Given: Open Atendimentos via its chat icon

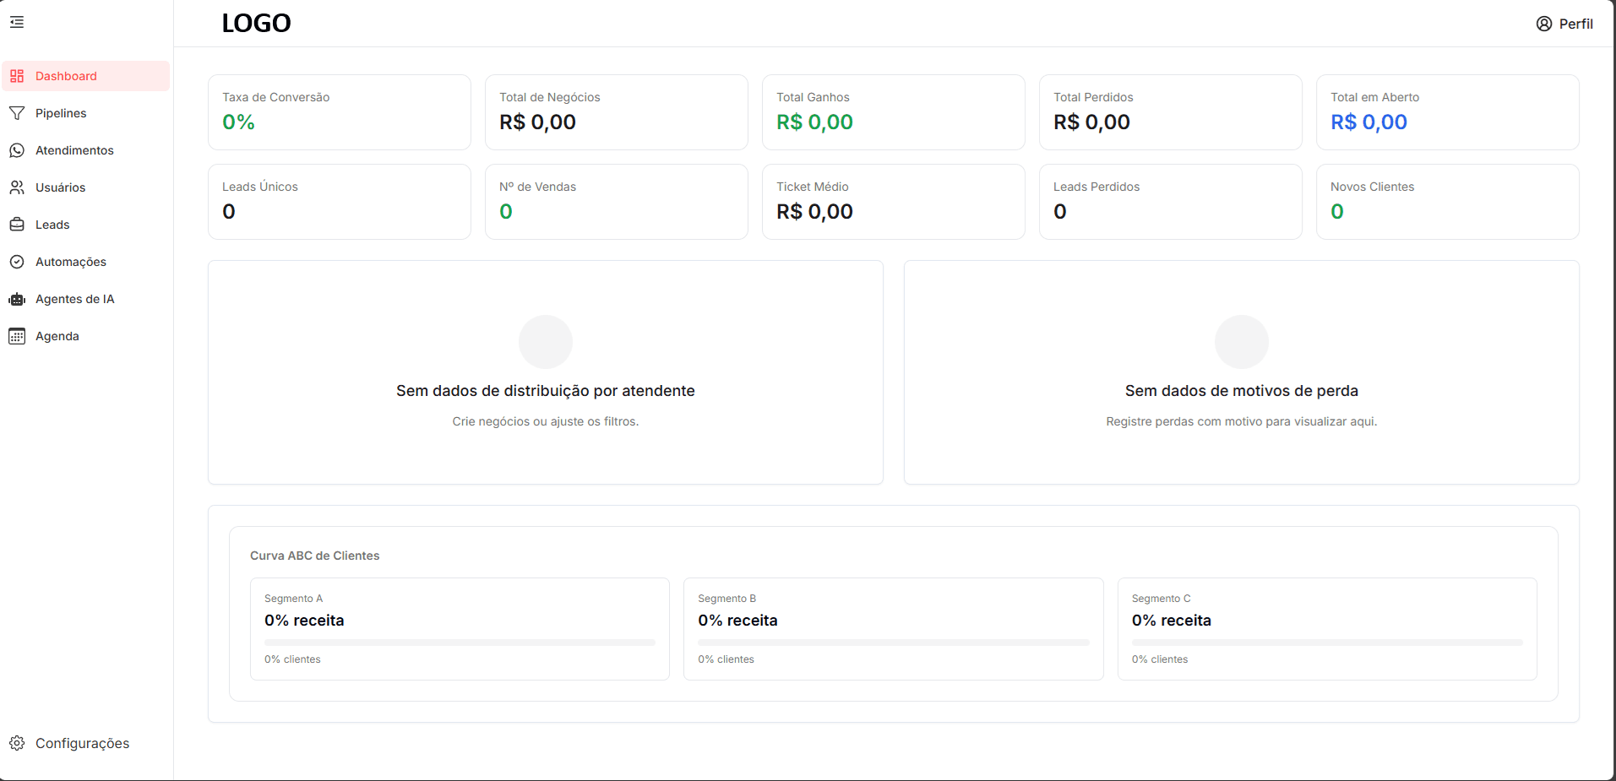Looking at the screenshot, I should click(17, 149).
